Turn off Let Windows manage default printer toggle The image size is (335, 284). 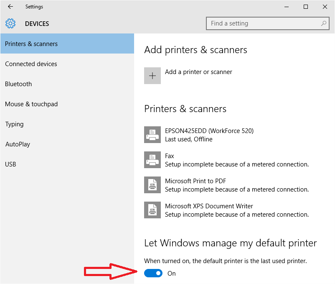[153, 273]
